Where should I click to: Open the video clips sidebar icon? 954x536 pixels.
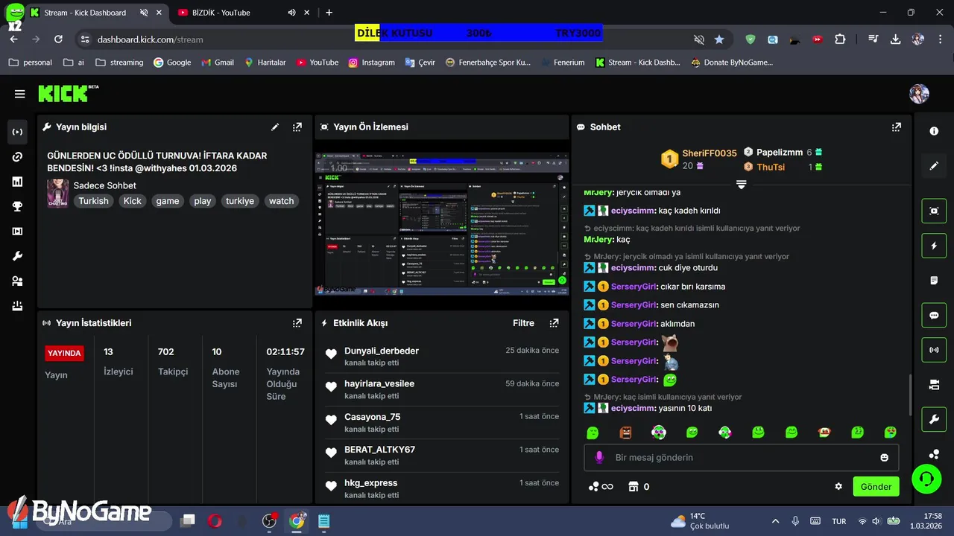(x=17, y=232)
